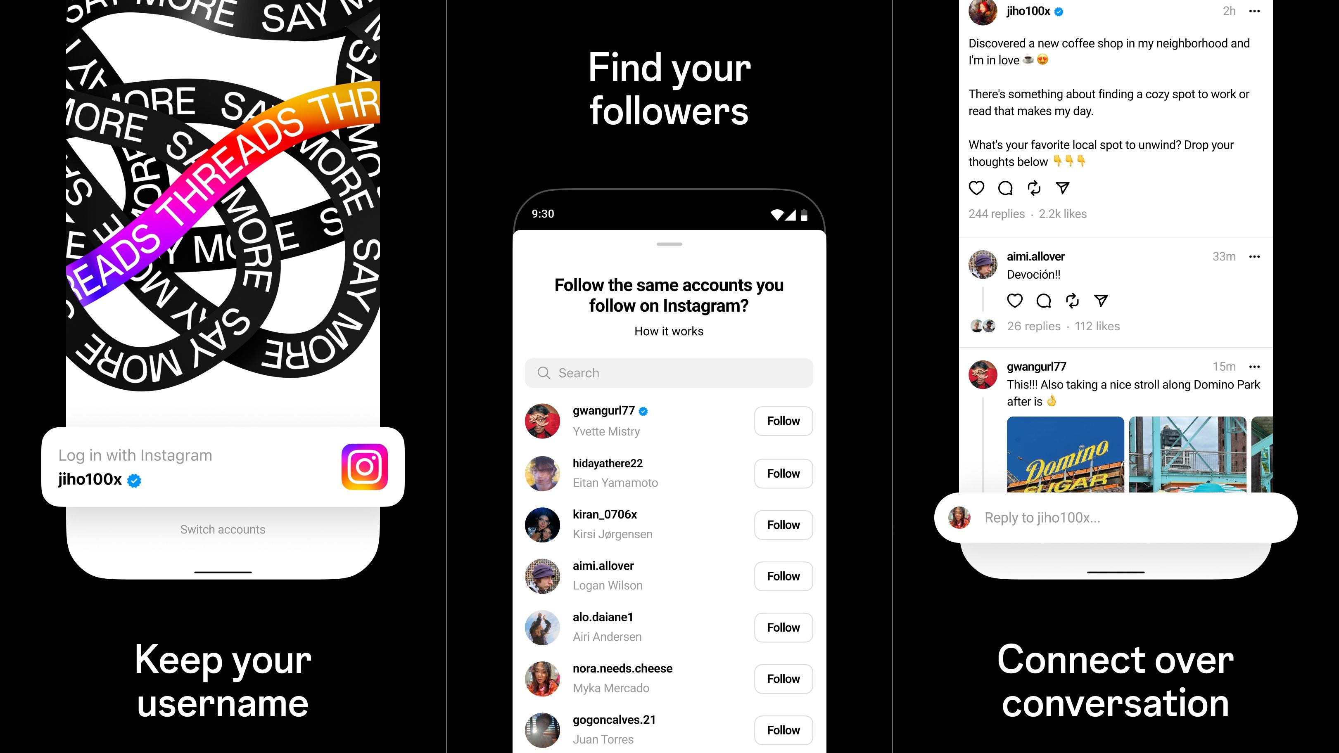Tap the comment bubble icon on jiho100x post
The image size is (1339, 753).
[1005, 187]
